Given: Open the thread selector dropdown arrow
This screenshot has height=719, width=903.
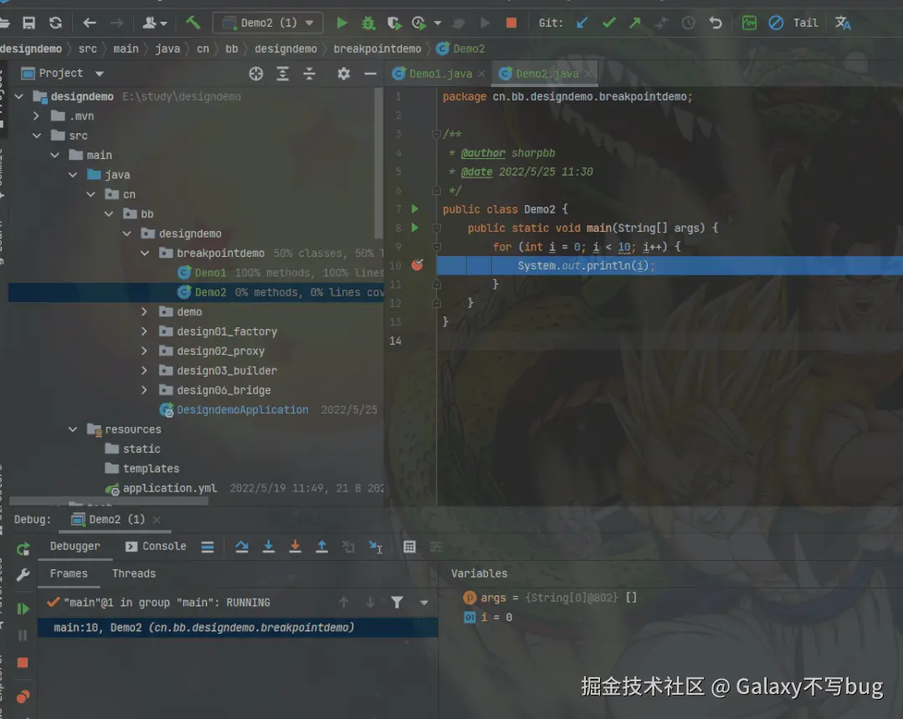Looking at the screenshot, I should [x=423, y=603].
